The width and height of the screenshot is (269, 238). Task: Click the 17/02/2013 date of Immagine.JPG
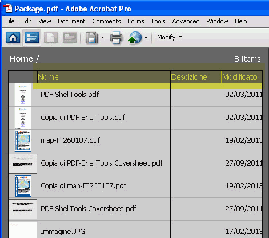[x=244, y=232]
